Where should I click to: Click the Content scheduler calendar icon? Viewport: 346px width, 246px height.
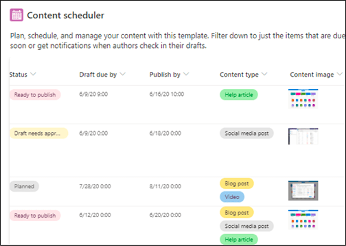coord(17,15)
